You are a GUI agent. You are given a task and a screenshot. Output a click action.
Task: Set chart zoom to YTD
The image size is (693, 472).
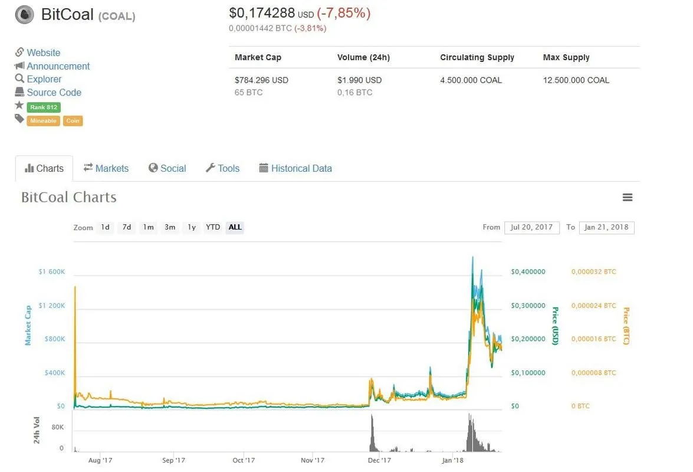[213, 227]
